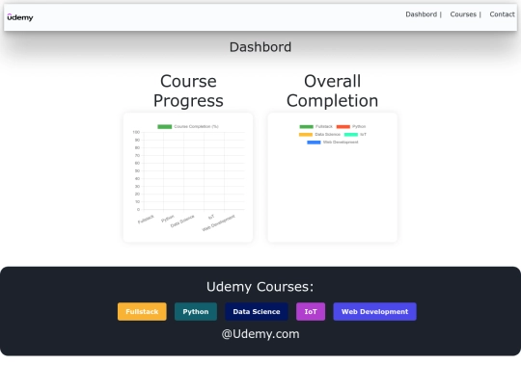This screenshot has height=390, width=521.
Task: Open the Web Development course button
Action: pos(374,311)
